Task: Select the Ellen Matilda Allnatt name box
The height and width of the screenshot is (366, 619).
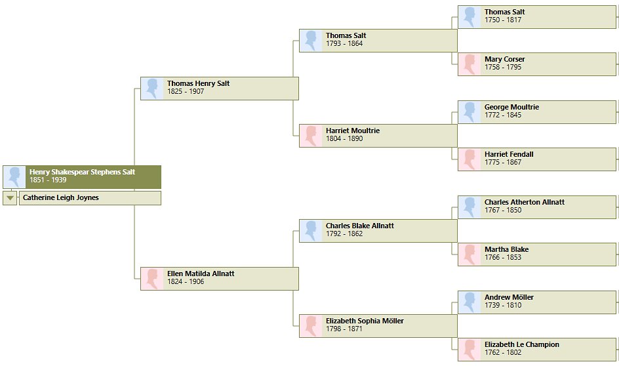Action: 220,279
